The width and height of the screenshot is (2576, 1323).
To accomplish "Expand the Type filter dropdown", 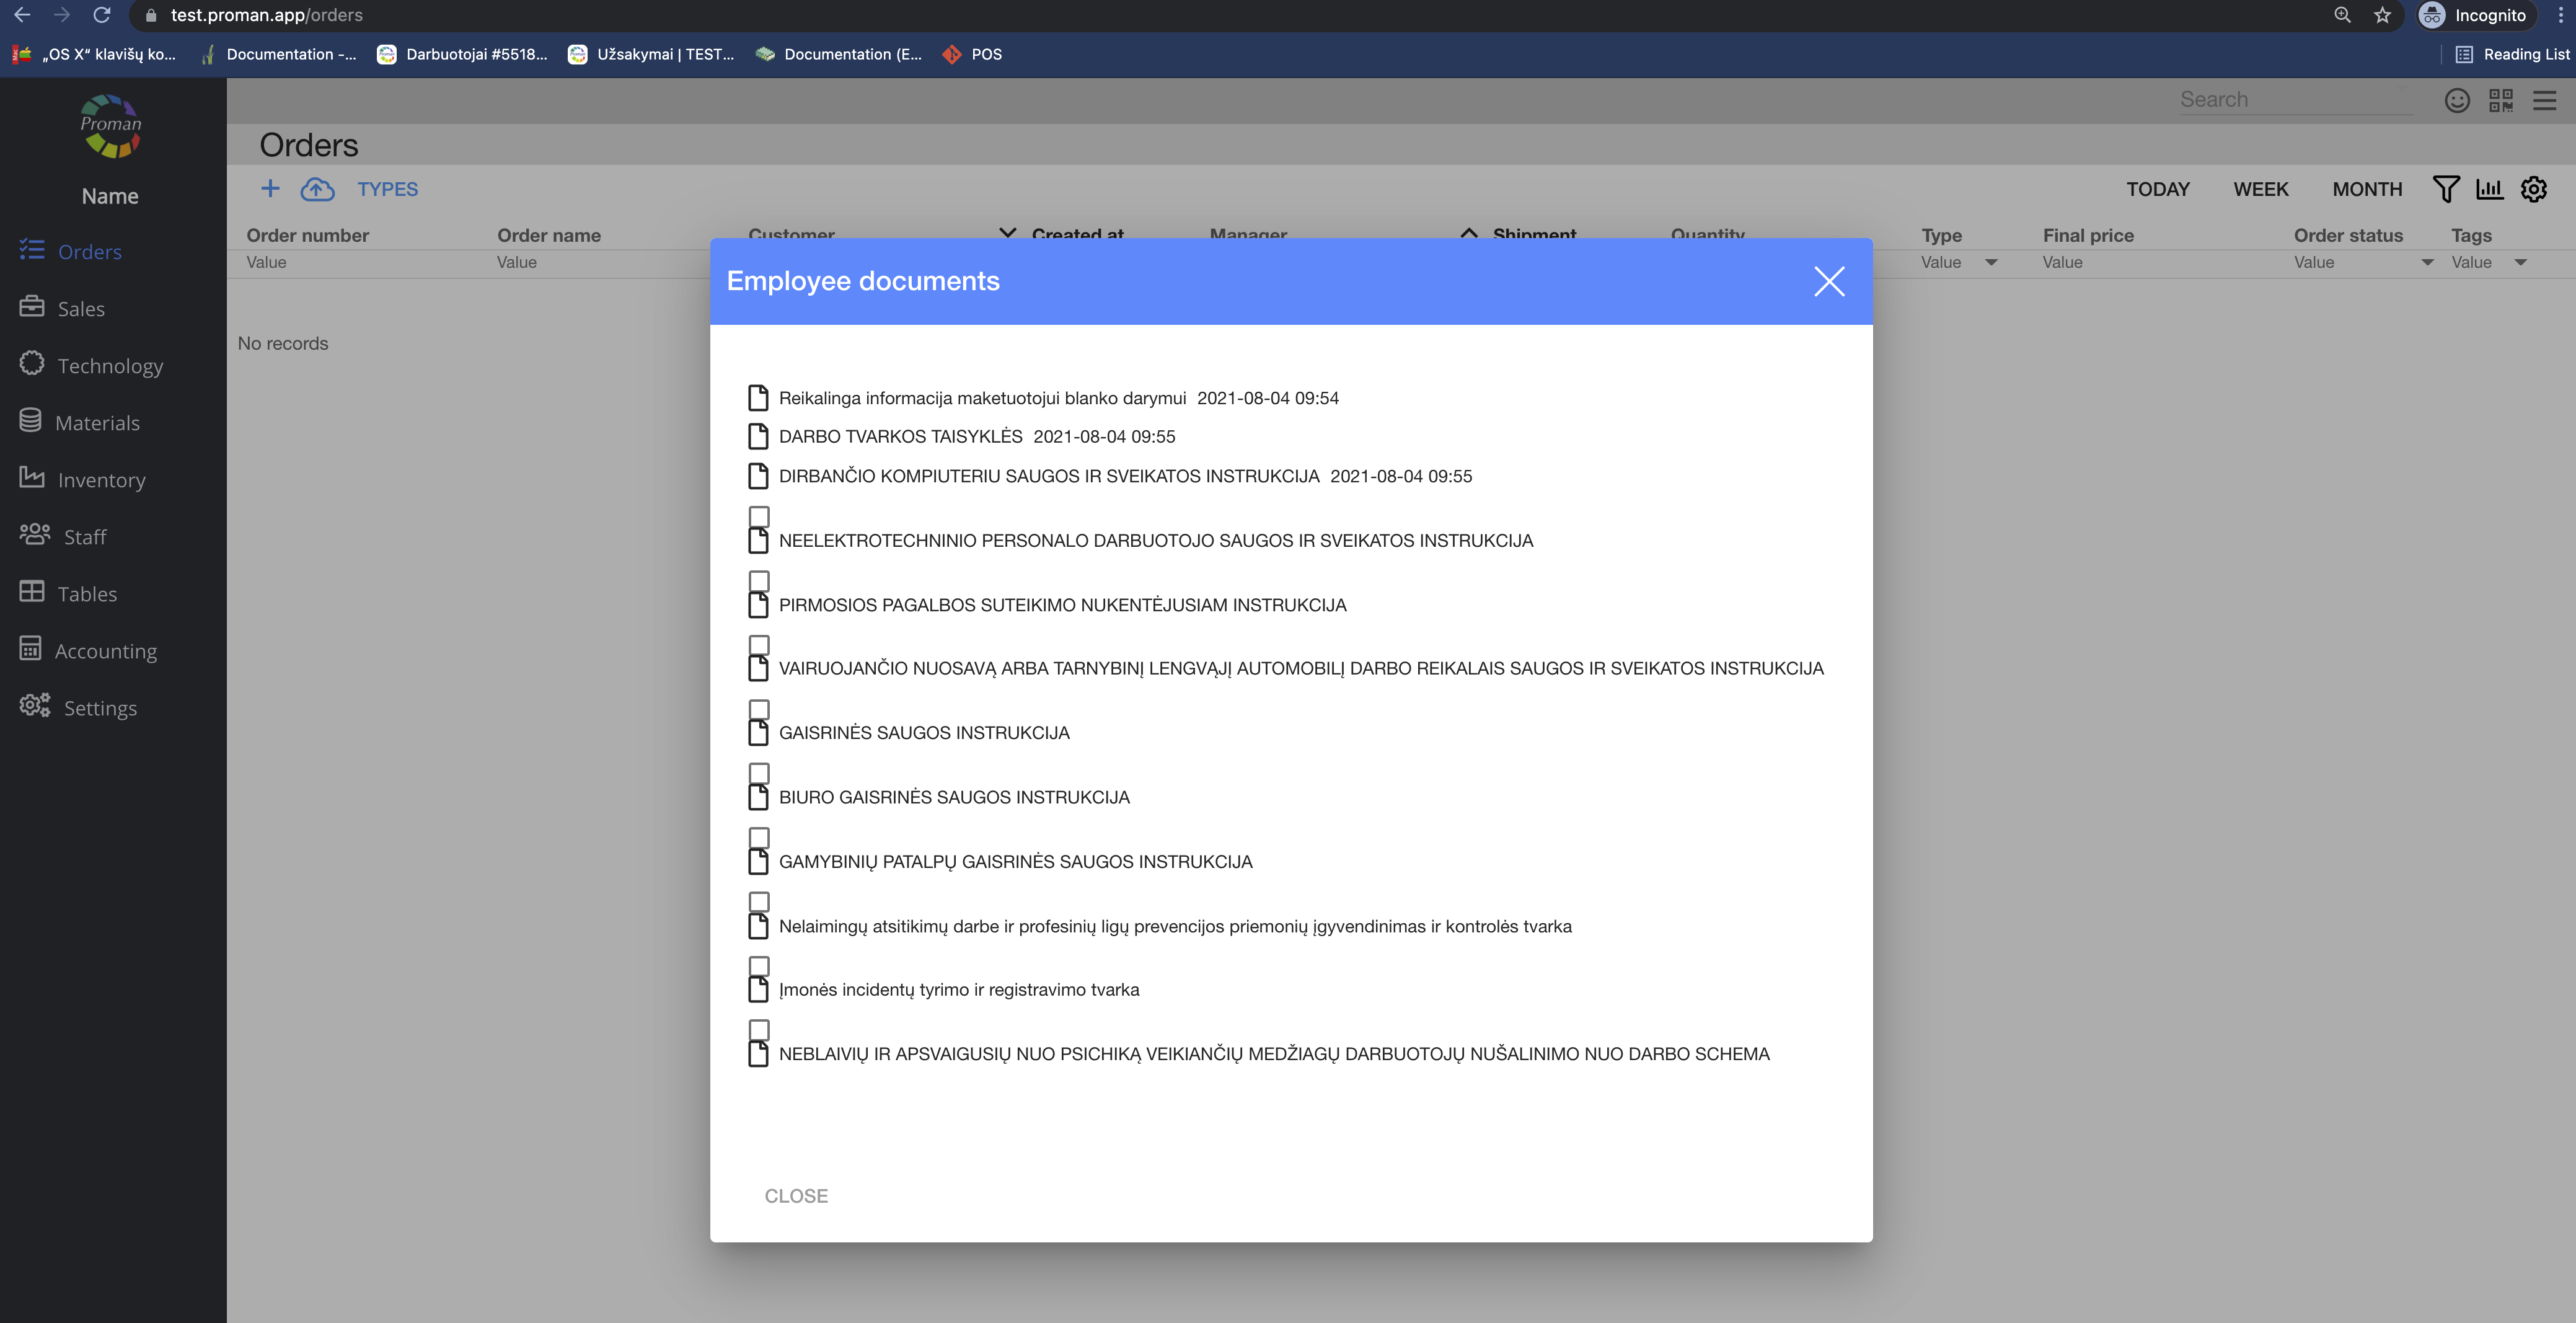I will pos(1991,262).
